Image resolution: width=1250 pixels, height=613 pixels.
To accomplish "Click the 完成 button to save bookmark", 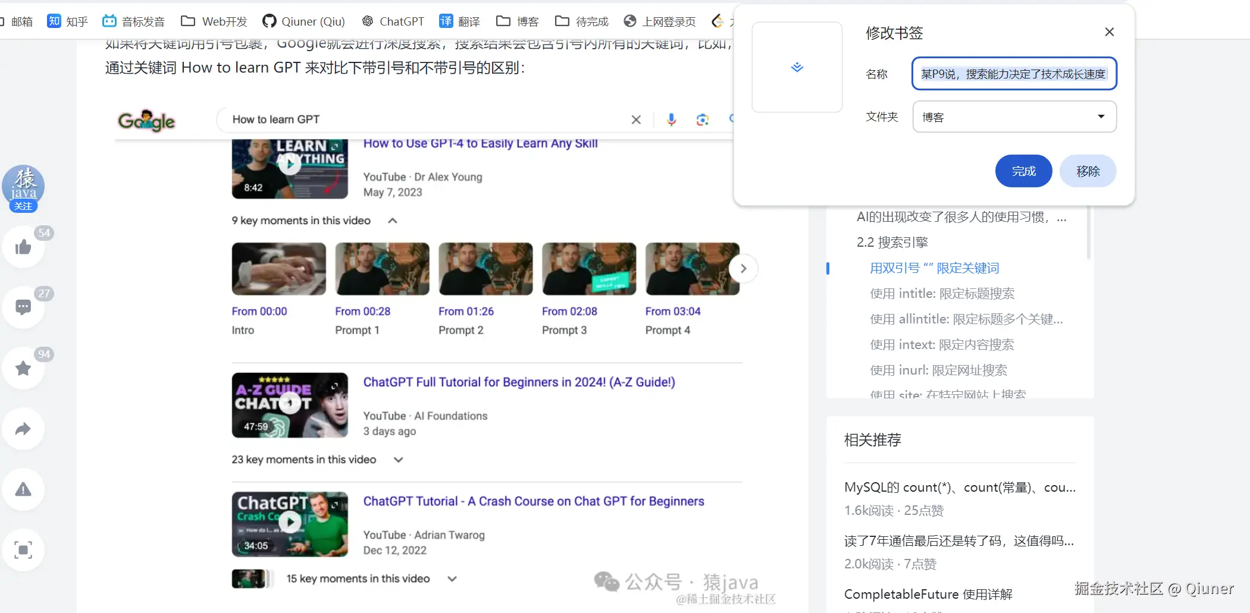I will pos(1023,171).
